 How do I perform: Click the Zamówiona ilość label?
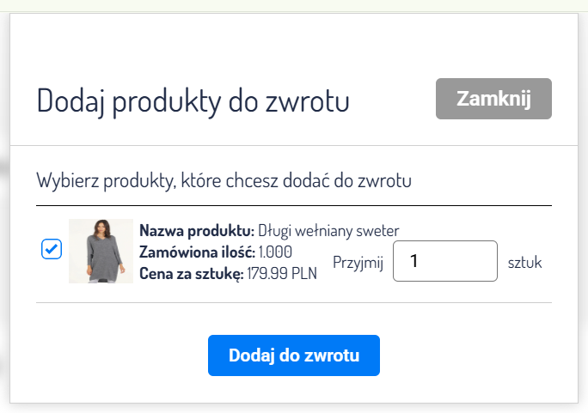196,252
